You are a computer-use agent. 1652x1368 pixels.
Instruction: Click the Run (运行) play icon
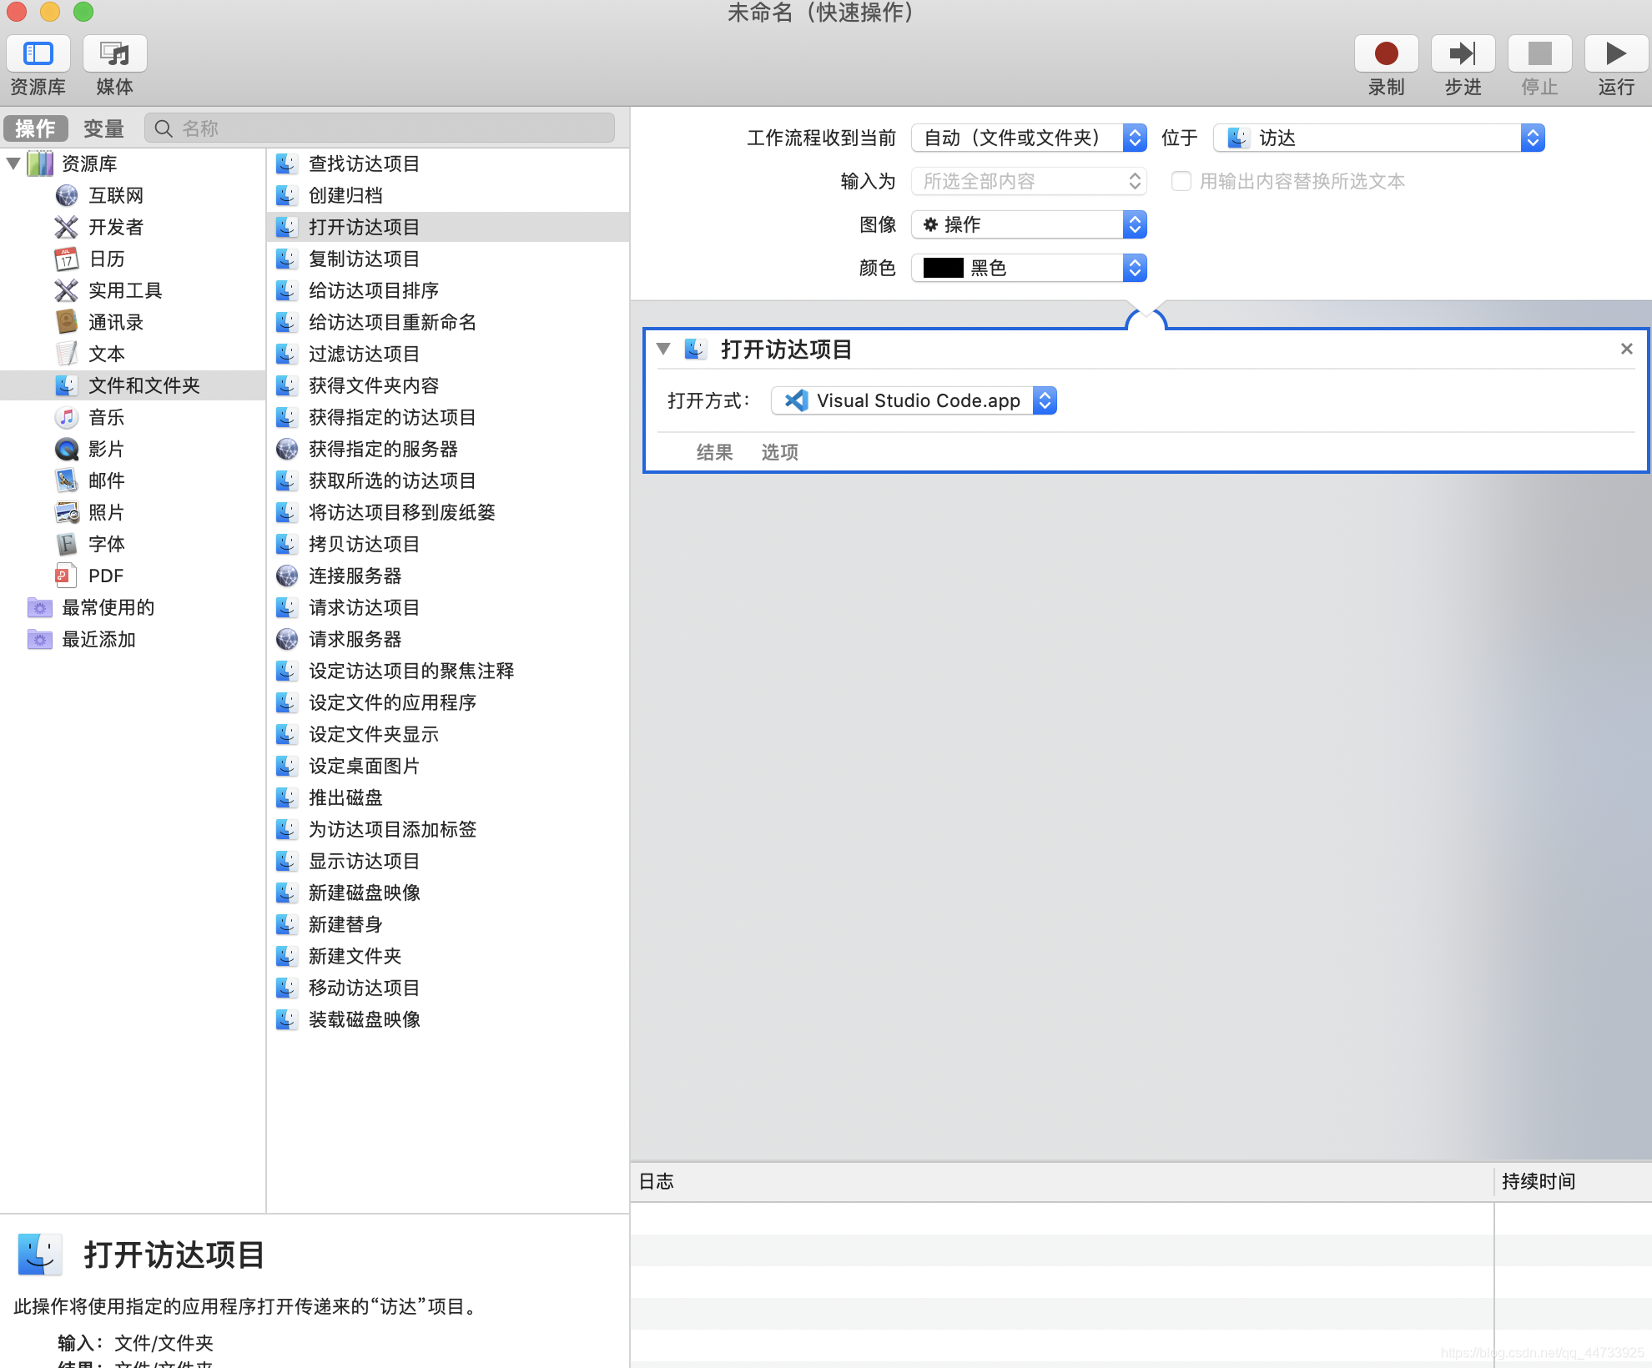[1615, 54]
